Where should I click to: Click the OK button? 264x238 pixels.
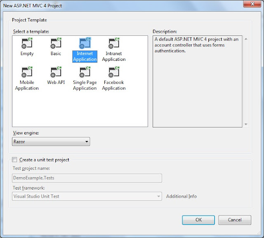coord(198,220)
